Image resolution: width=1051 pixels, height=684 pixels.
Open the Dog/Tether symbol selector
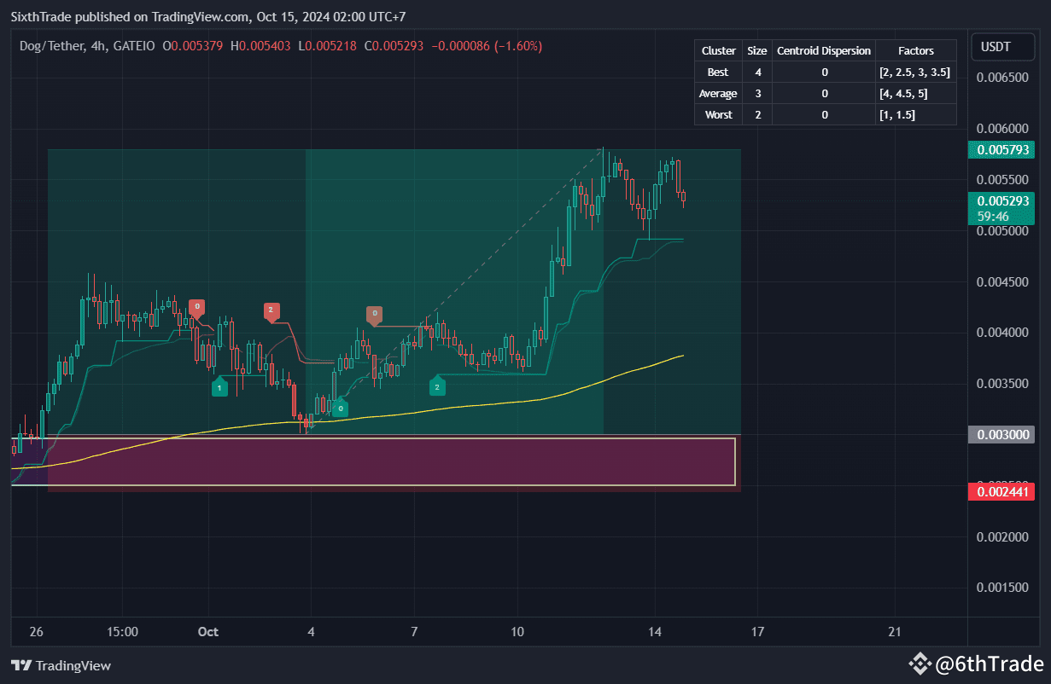[x=51, y=46]
